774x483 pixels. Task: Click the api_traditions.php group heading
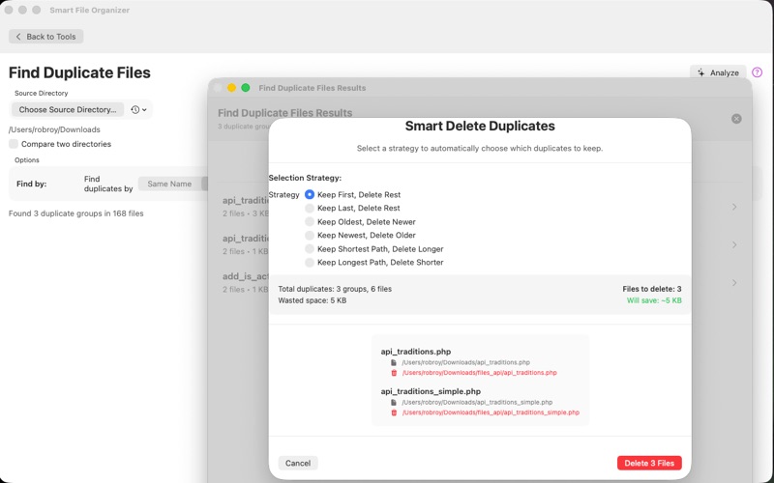pos(416,352)
